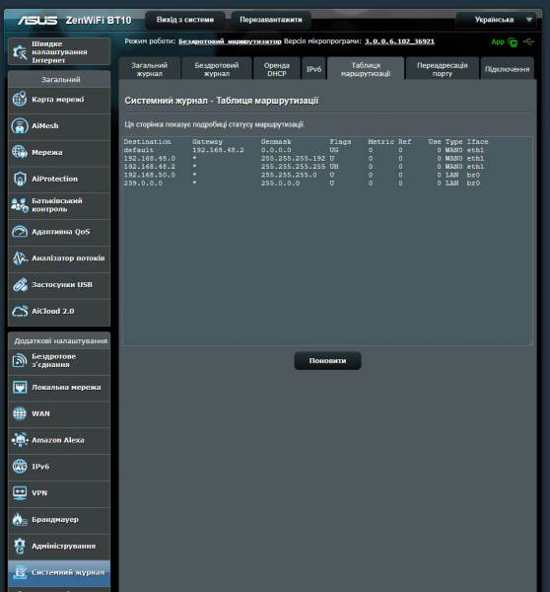Click the Мережа globe icon

pyautogui.click(x=20, y=152)
